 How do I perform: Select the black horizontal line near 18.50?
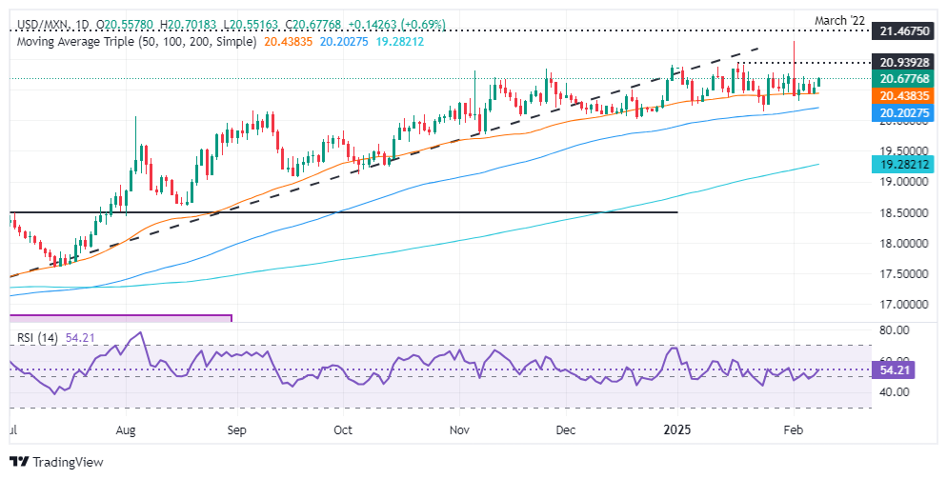381,211
